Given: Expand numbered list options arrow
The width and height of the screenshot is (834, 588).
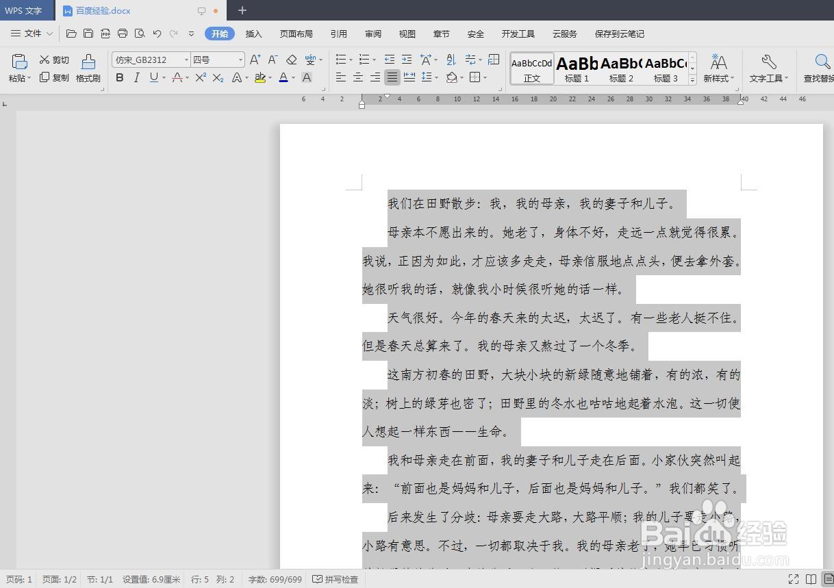Looking at the screenshot, I should (375, 60).
